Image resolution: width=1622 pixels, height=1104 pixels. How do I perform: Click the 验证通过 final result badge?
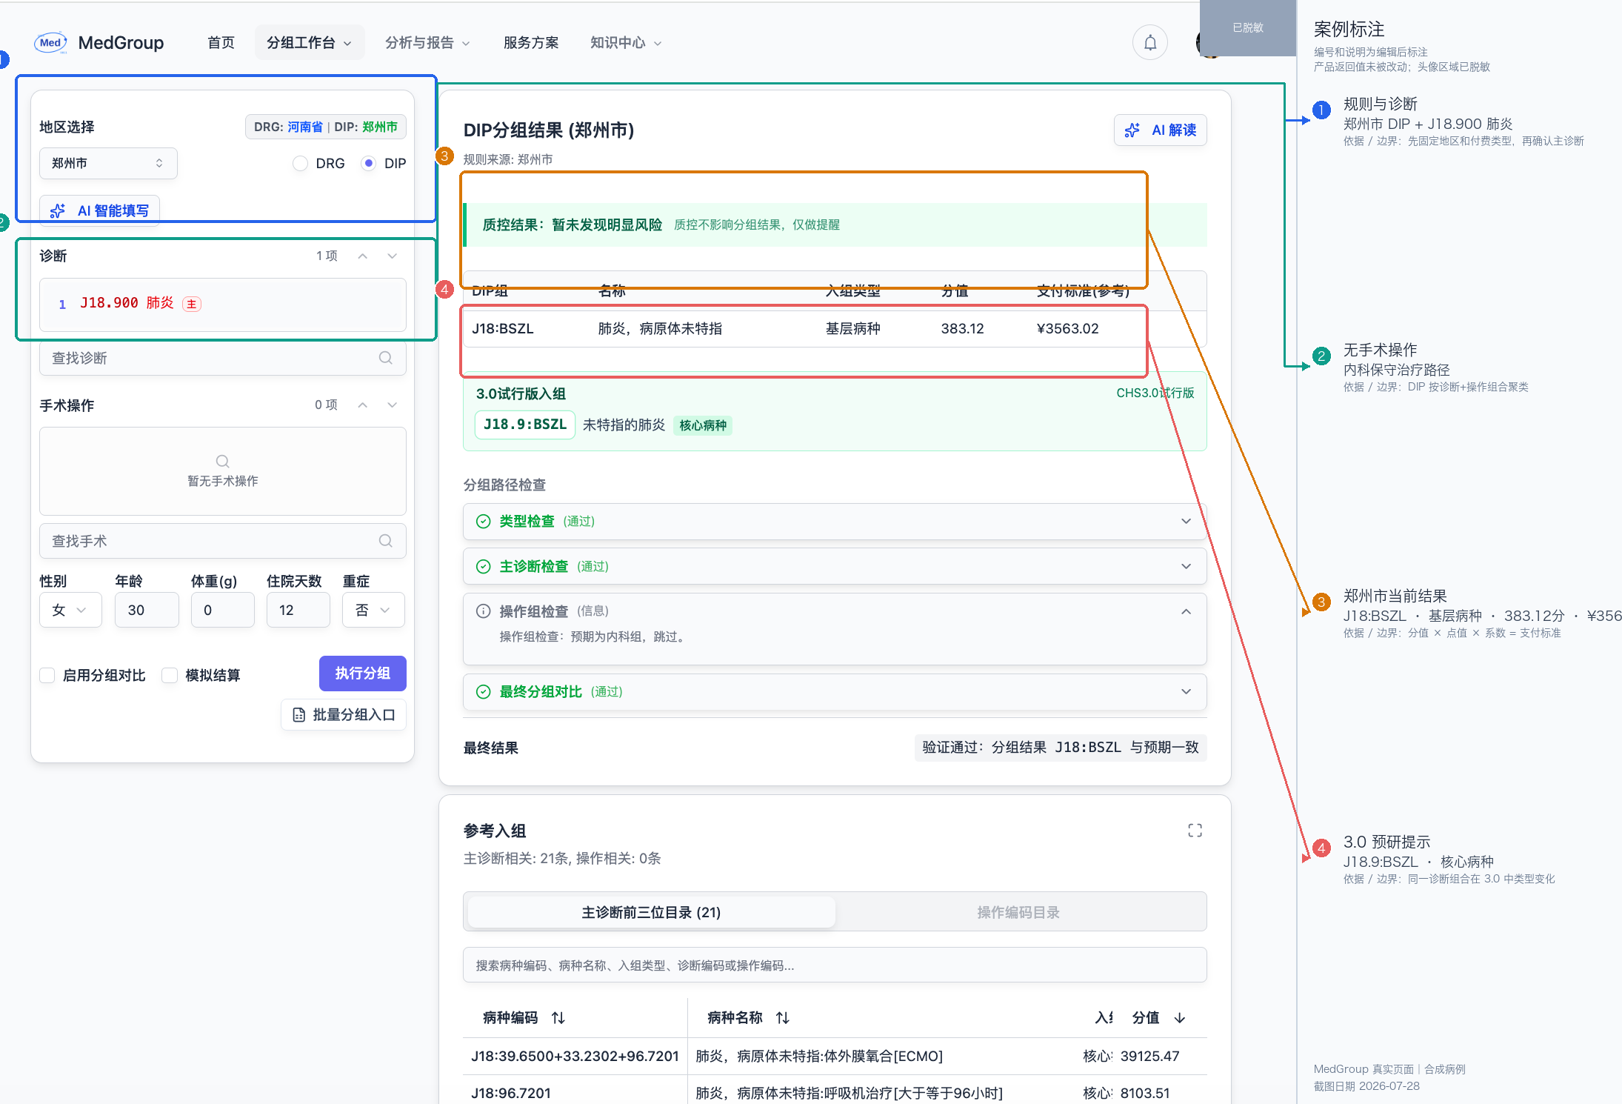click(x=1061, y=748)
